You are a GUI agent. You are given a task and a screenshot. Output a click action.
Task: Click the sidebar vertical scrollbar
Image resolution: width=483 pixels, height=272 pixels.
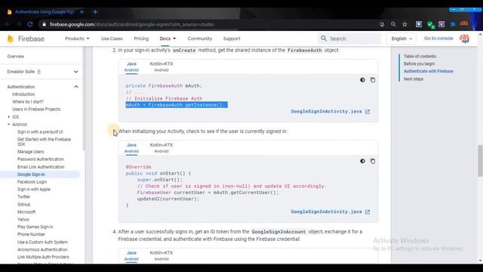click(x=84, y=99)
